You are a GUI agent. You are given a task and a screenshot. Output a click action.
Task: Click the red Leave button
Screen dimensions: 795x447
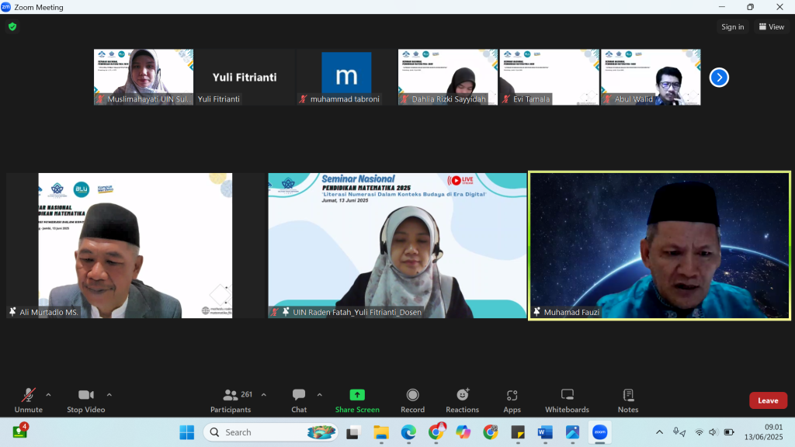click(768, 400)
